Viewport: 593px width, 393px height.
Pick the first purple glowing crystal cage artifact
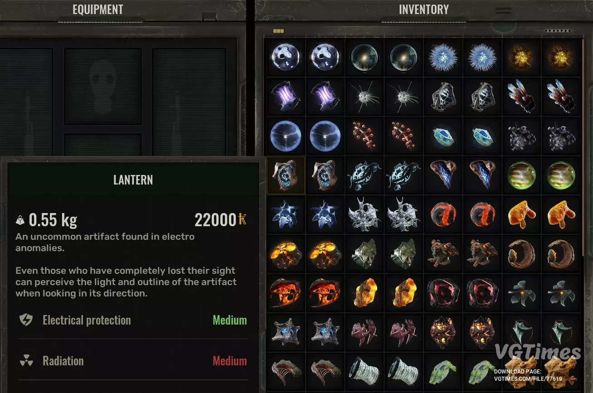pos(286,97)
